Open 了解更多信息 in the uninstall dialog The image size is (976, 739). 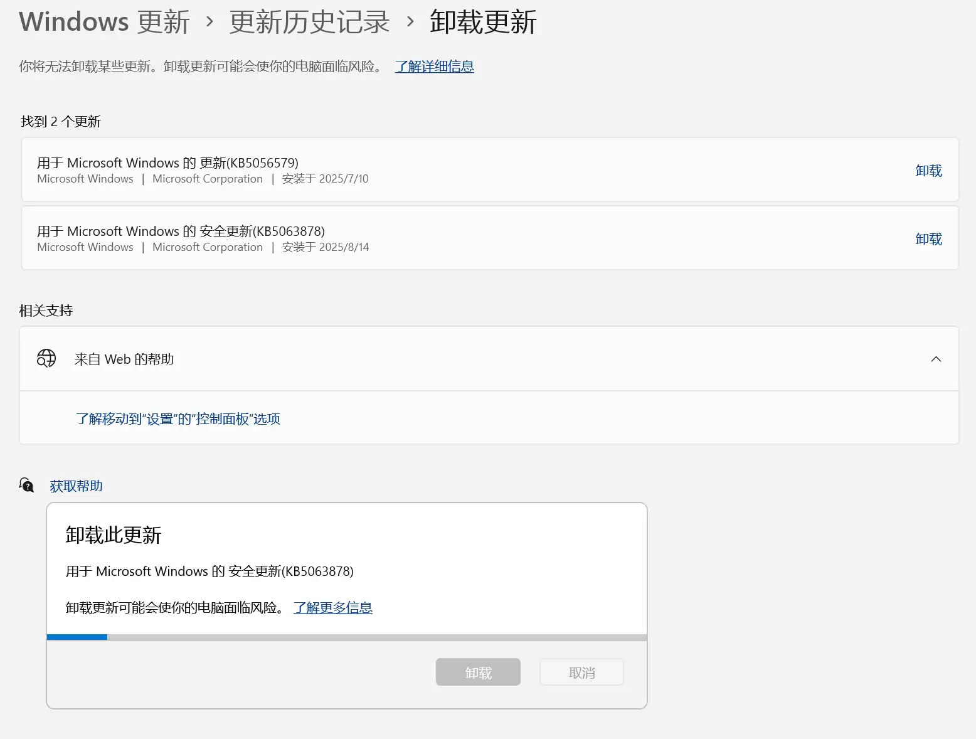click(333, 607)
